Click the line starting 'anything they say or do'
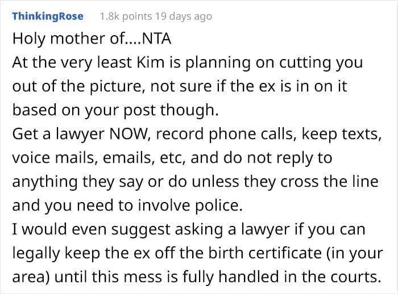The height and width of the screenshot is (294, 398). tap(196, 182)
